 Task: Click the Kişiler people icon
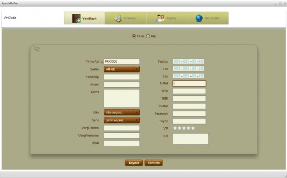160,18
